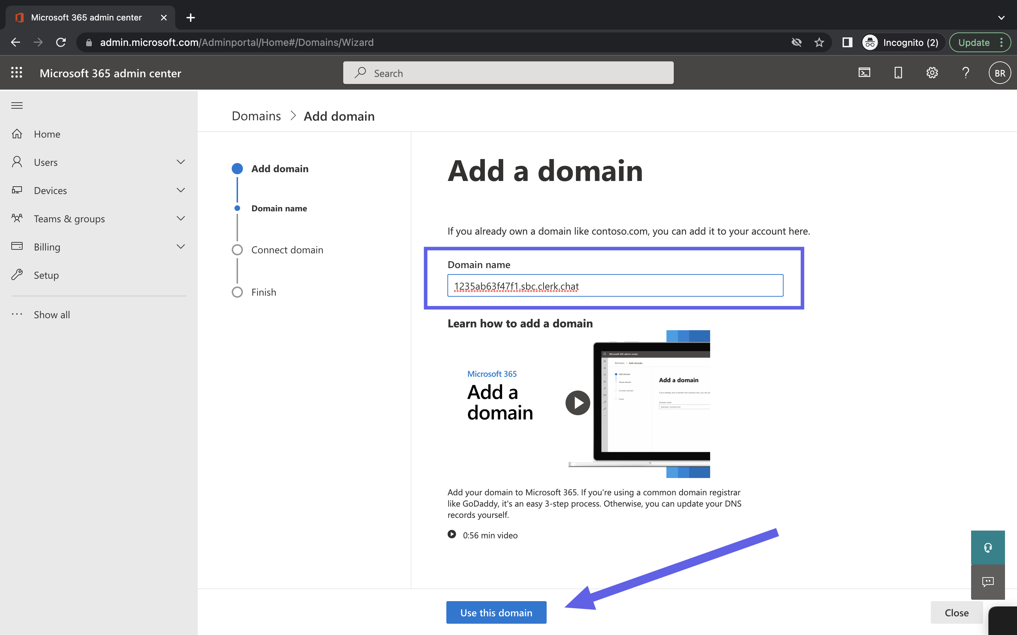
Task: Bookmark this page with star icon
Action: (x=819, y=42)
